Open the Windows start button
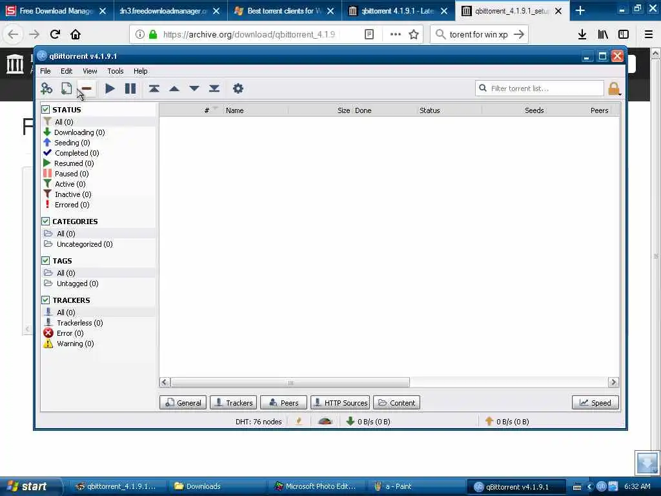 point(30,486)
